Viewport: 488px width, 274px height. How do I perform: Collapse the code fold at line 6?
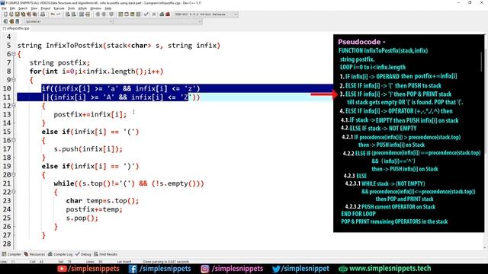14,54
